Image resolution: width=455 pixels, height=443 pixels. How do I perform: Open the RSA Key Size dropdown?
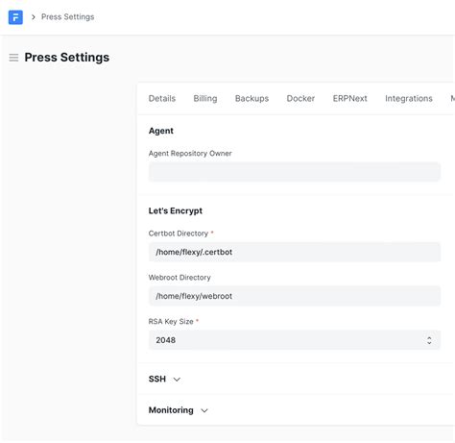pyautogui.click(x=295, y=340)
